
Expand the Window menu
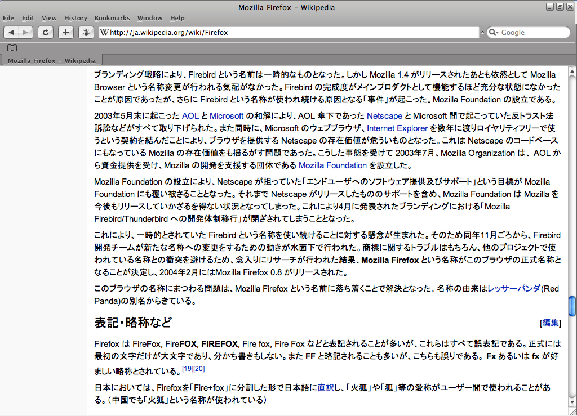tap(150, 18)
